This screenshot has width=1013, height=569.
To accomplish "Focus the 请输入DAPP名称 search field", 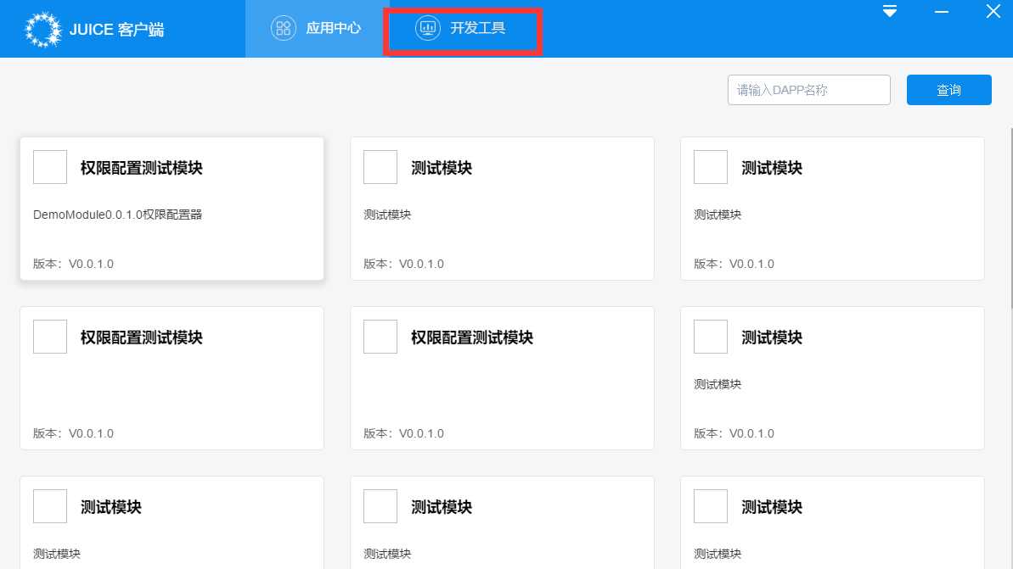I will coord(809,90).
